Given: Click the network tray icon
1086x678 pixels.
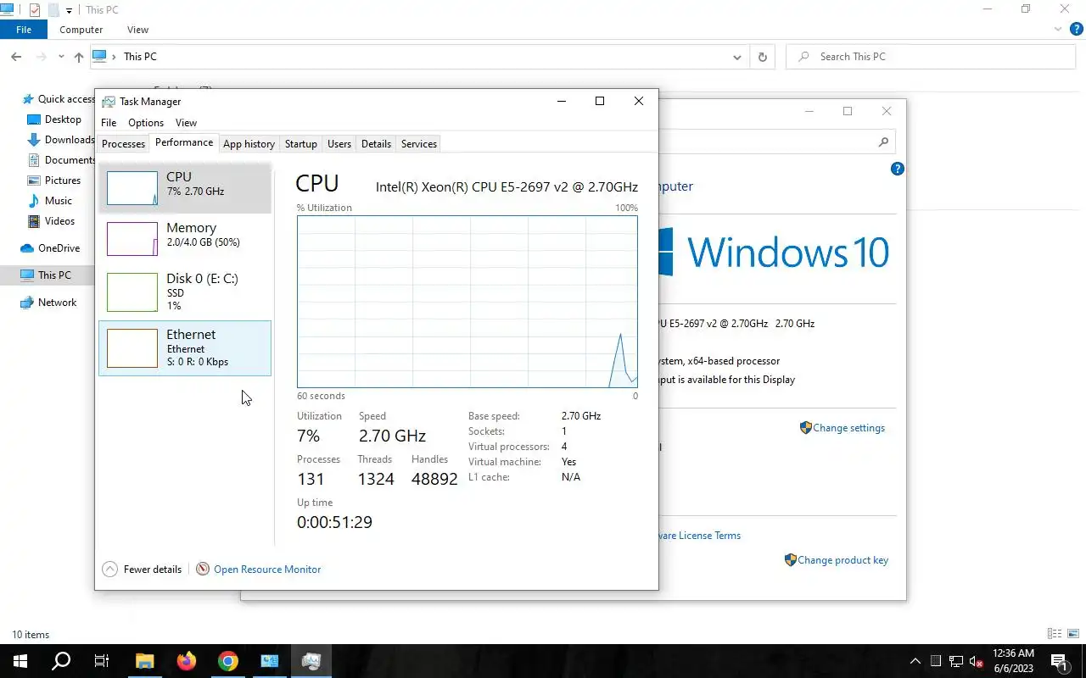Looking at the screenshot, I should pyautogui.click(x=956, y=661).
